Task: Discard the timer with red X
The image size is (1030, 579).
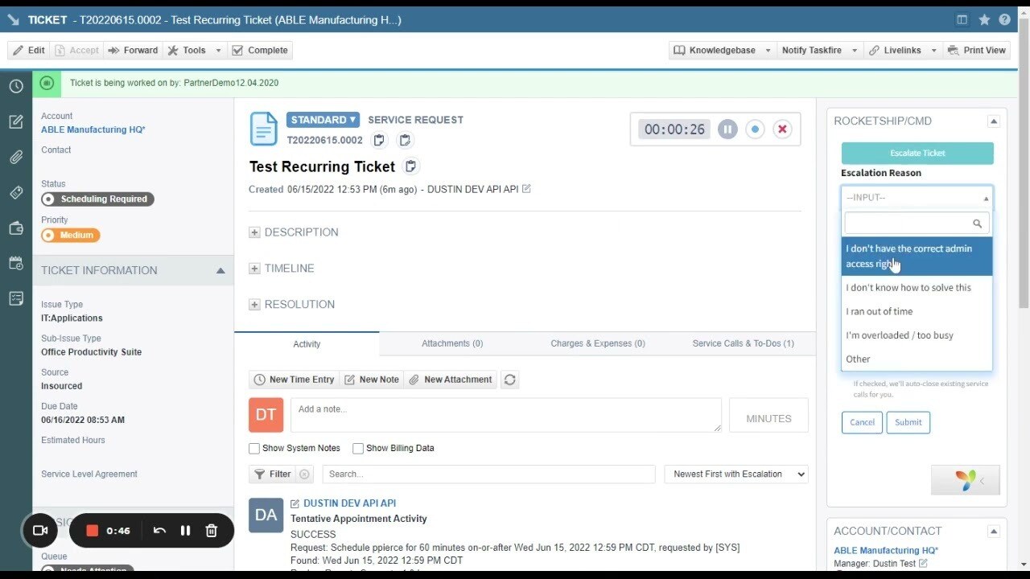Action: pos(782,129)
